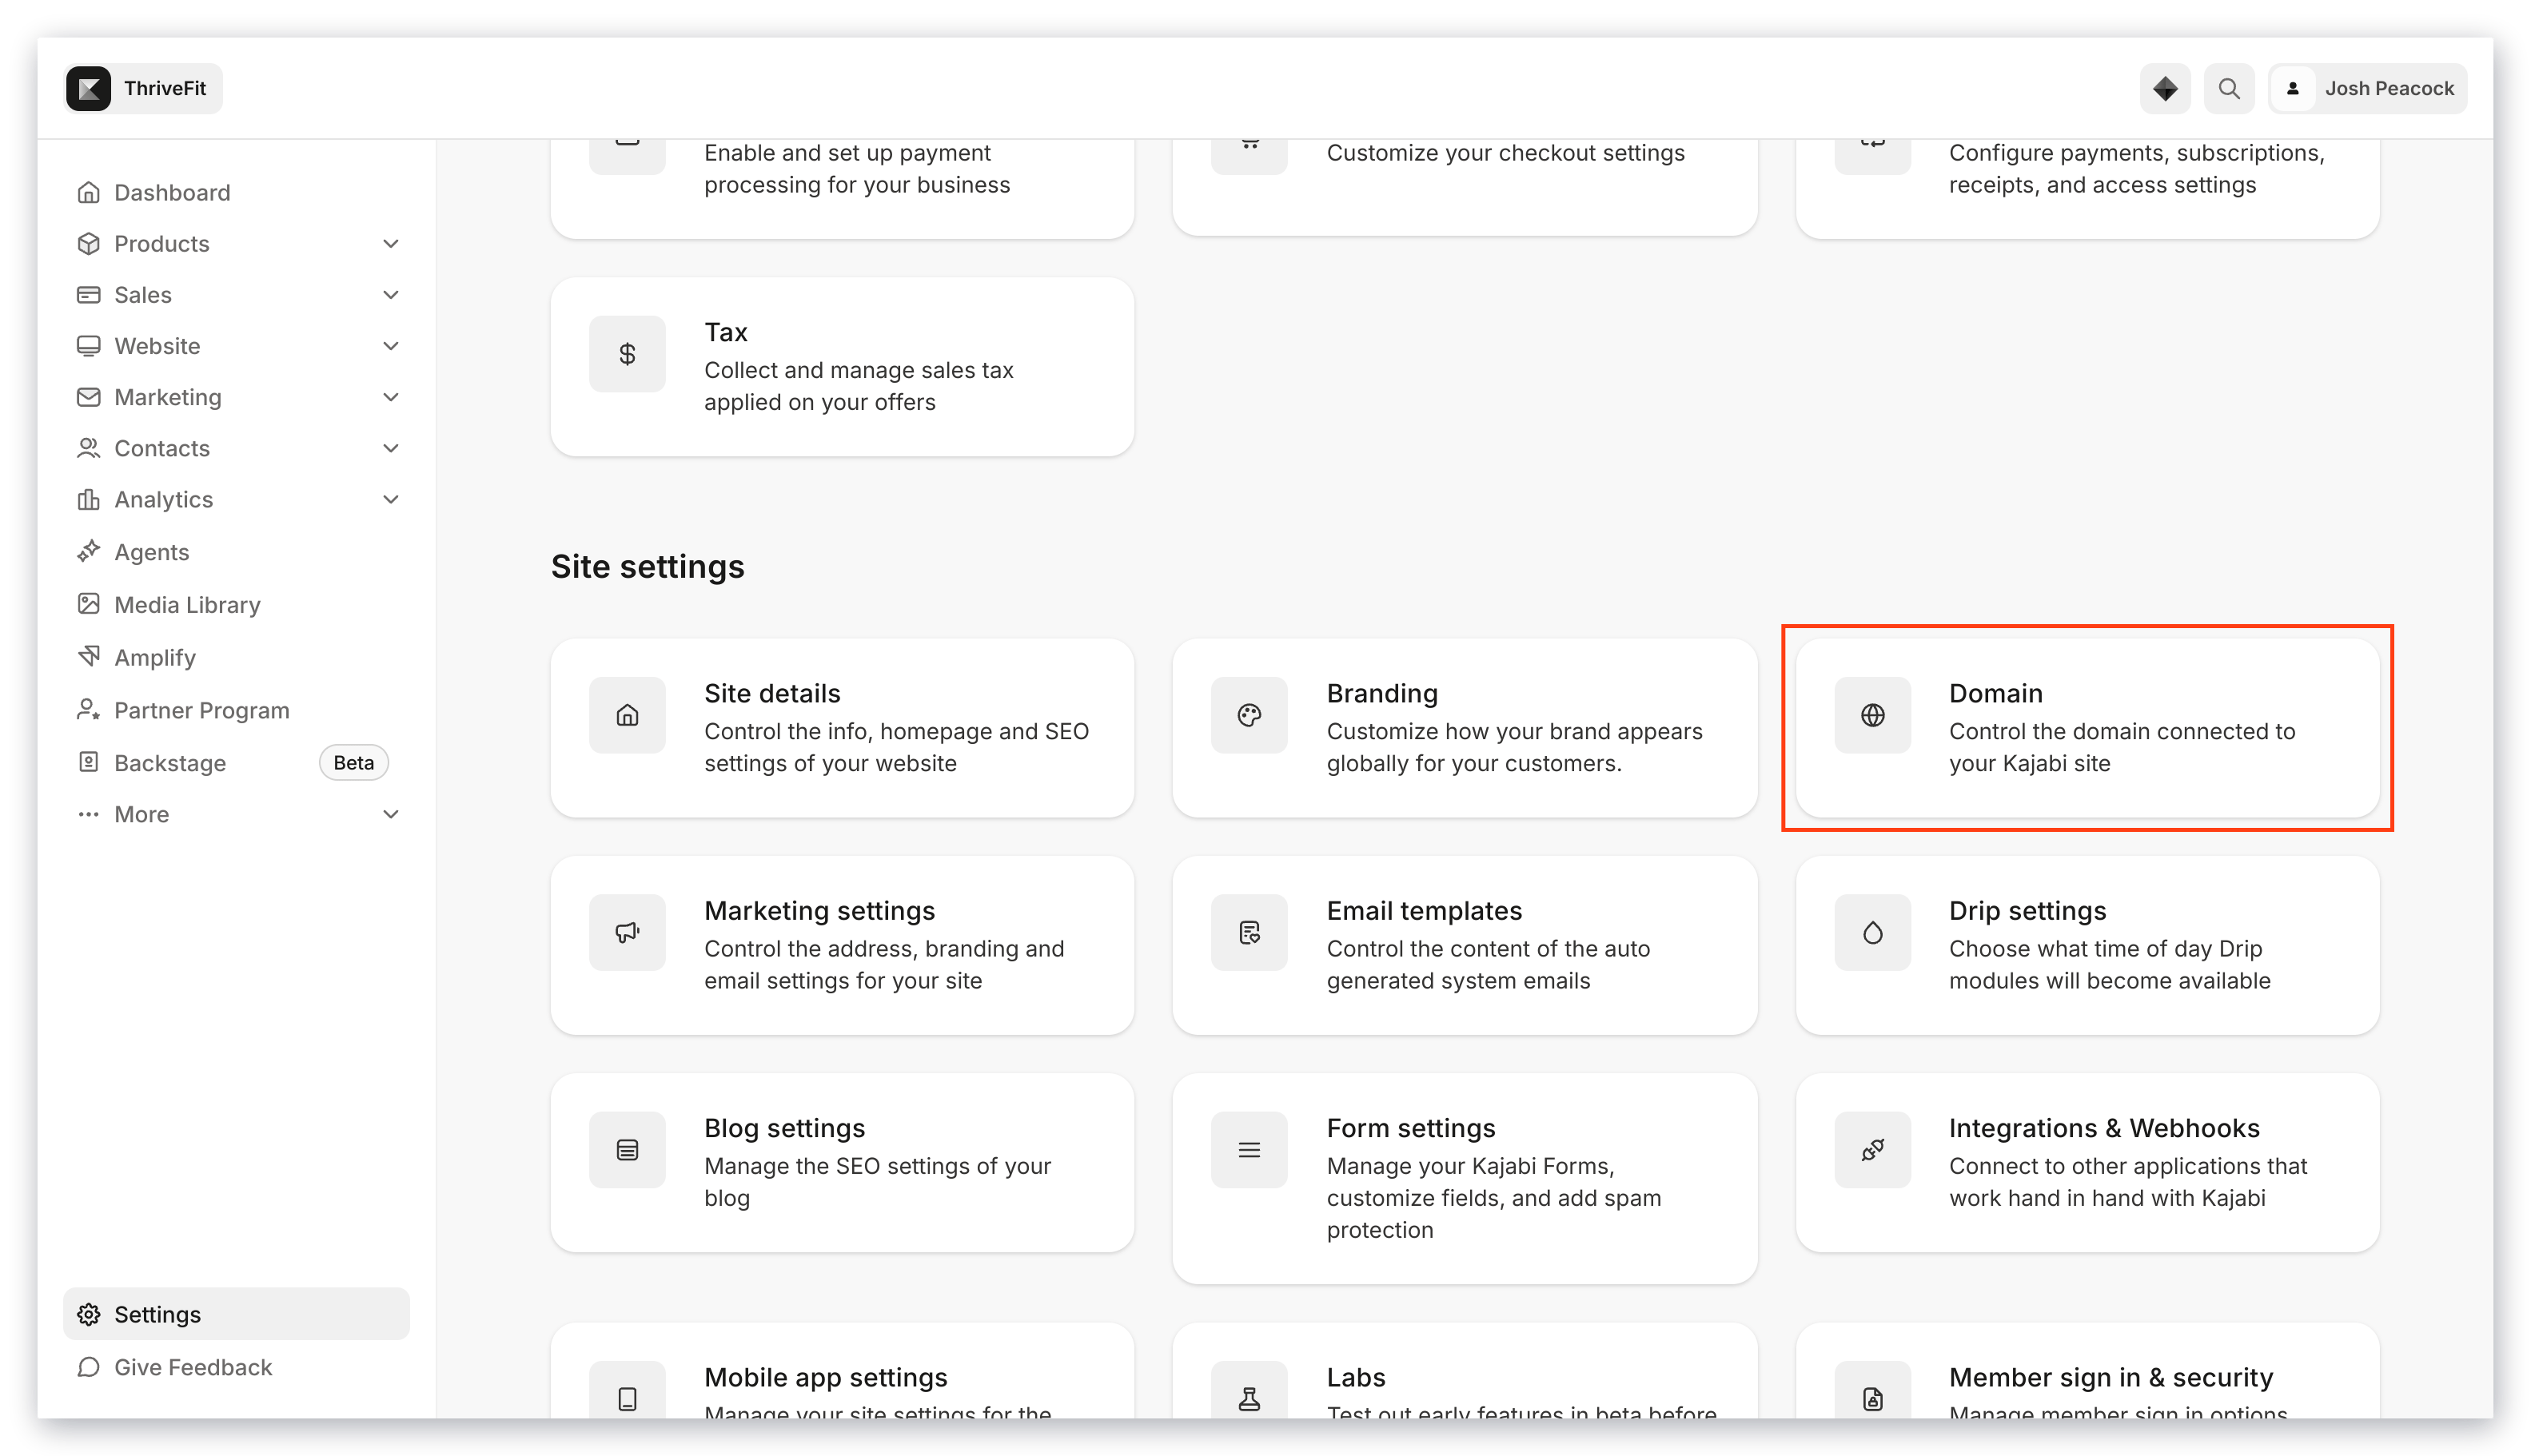Open the diamond icon in top bar
This screenshot has width=2531, height=1456.
(2165, 88)
